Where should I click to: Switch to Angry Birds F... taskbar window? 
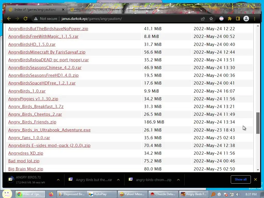point(194,194)
